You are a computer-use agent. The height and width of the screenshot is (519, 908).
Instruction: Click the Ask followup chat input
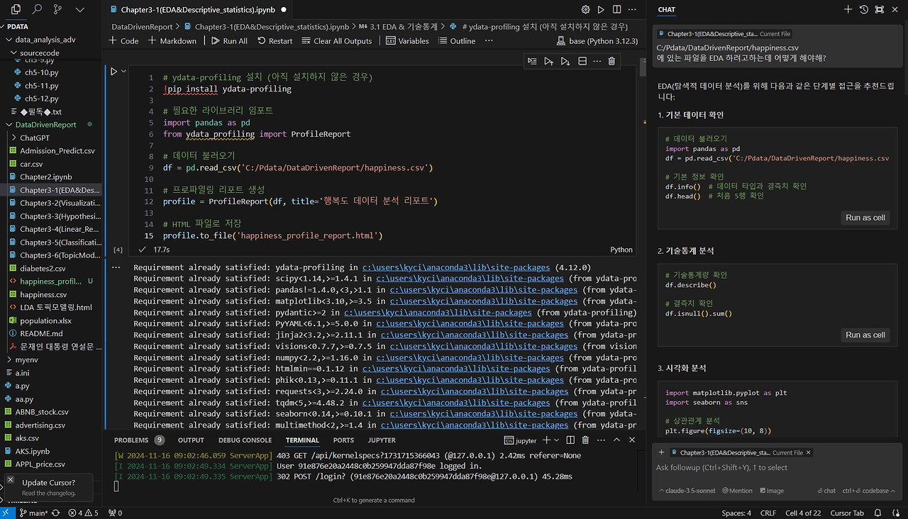tap(776, 467)
